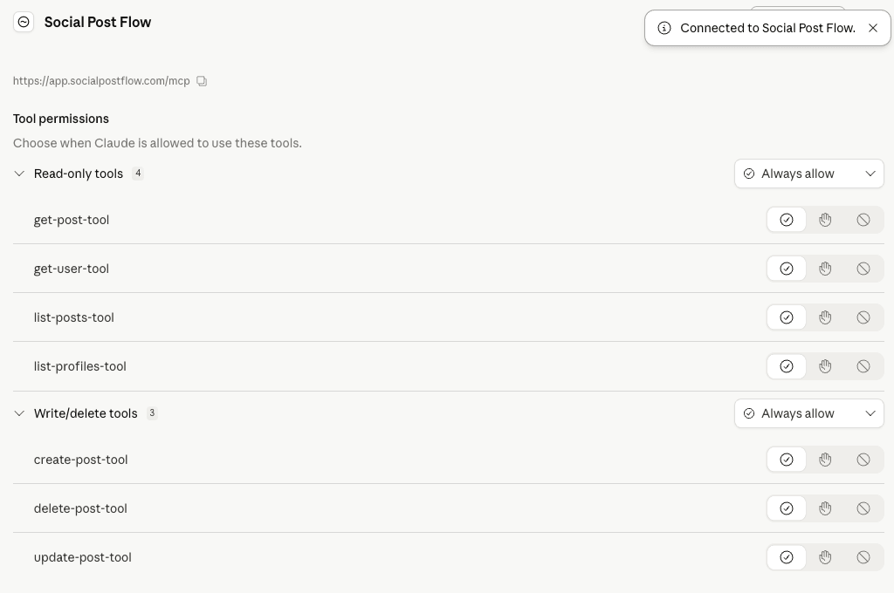Select the hand icon for create-post-tool
This screenshot has height=593, width=894.
pyautogui.click(x=825, y=460)
